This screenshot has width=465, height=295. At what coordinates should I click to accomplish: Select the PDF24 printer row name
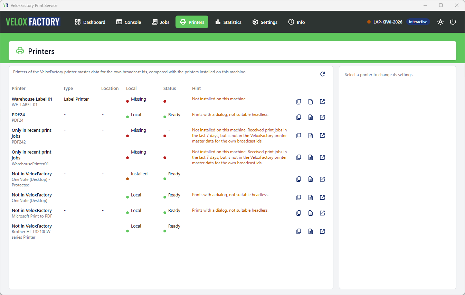[x=18, y=114]
